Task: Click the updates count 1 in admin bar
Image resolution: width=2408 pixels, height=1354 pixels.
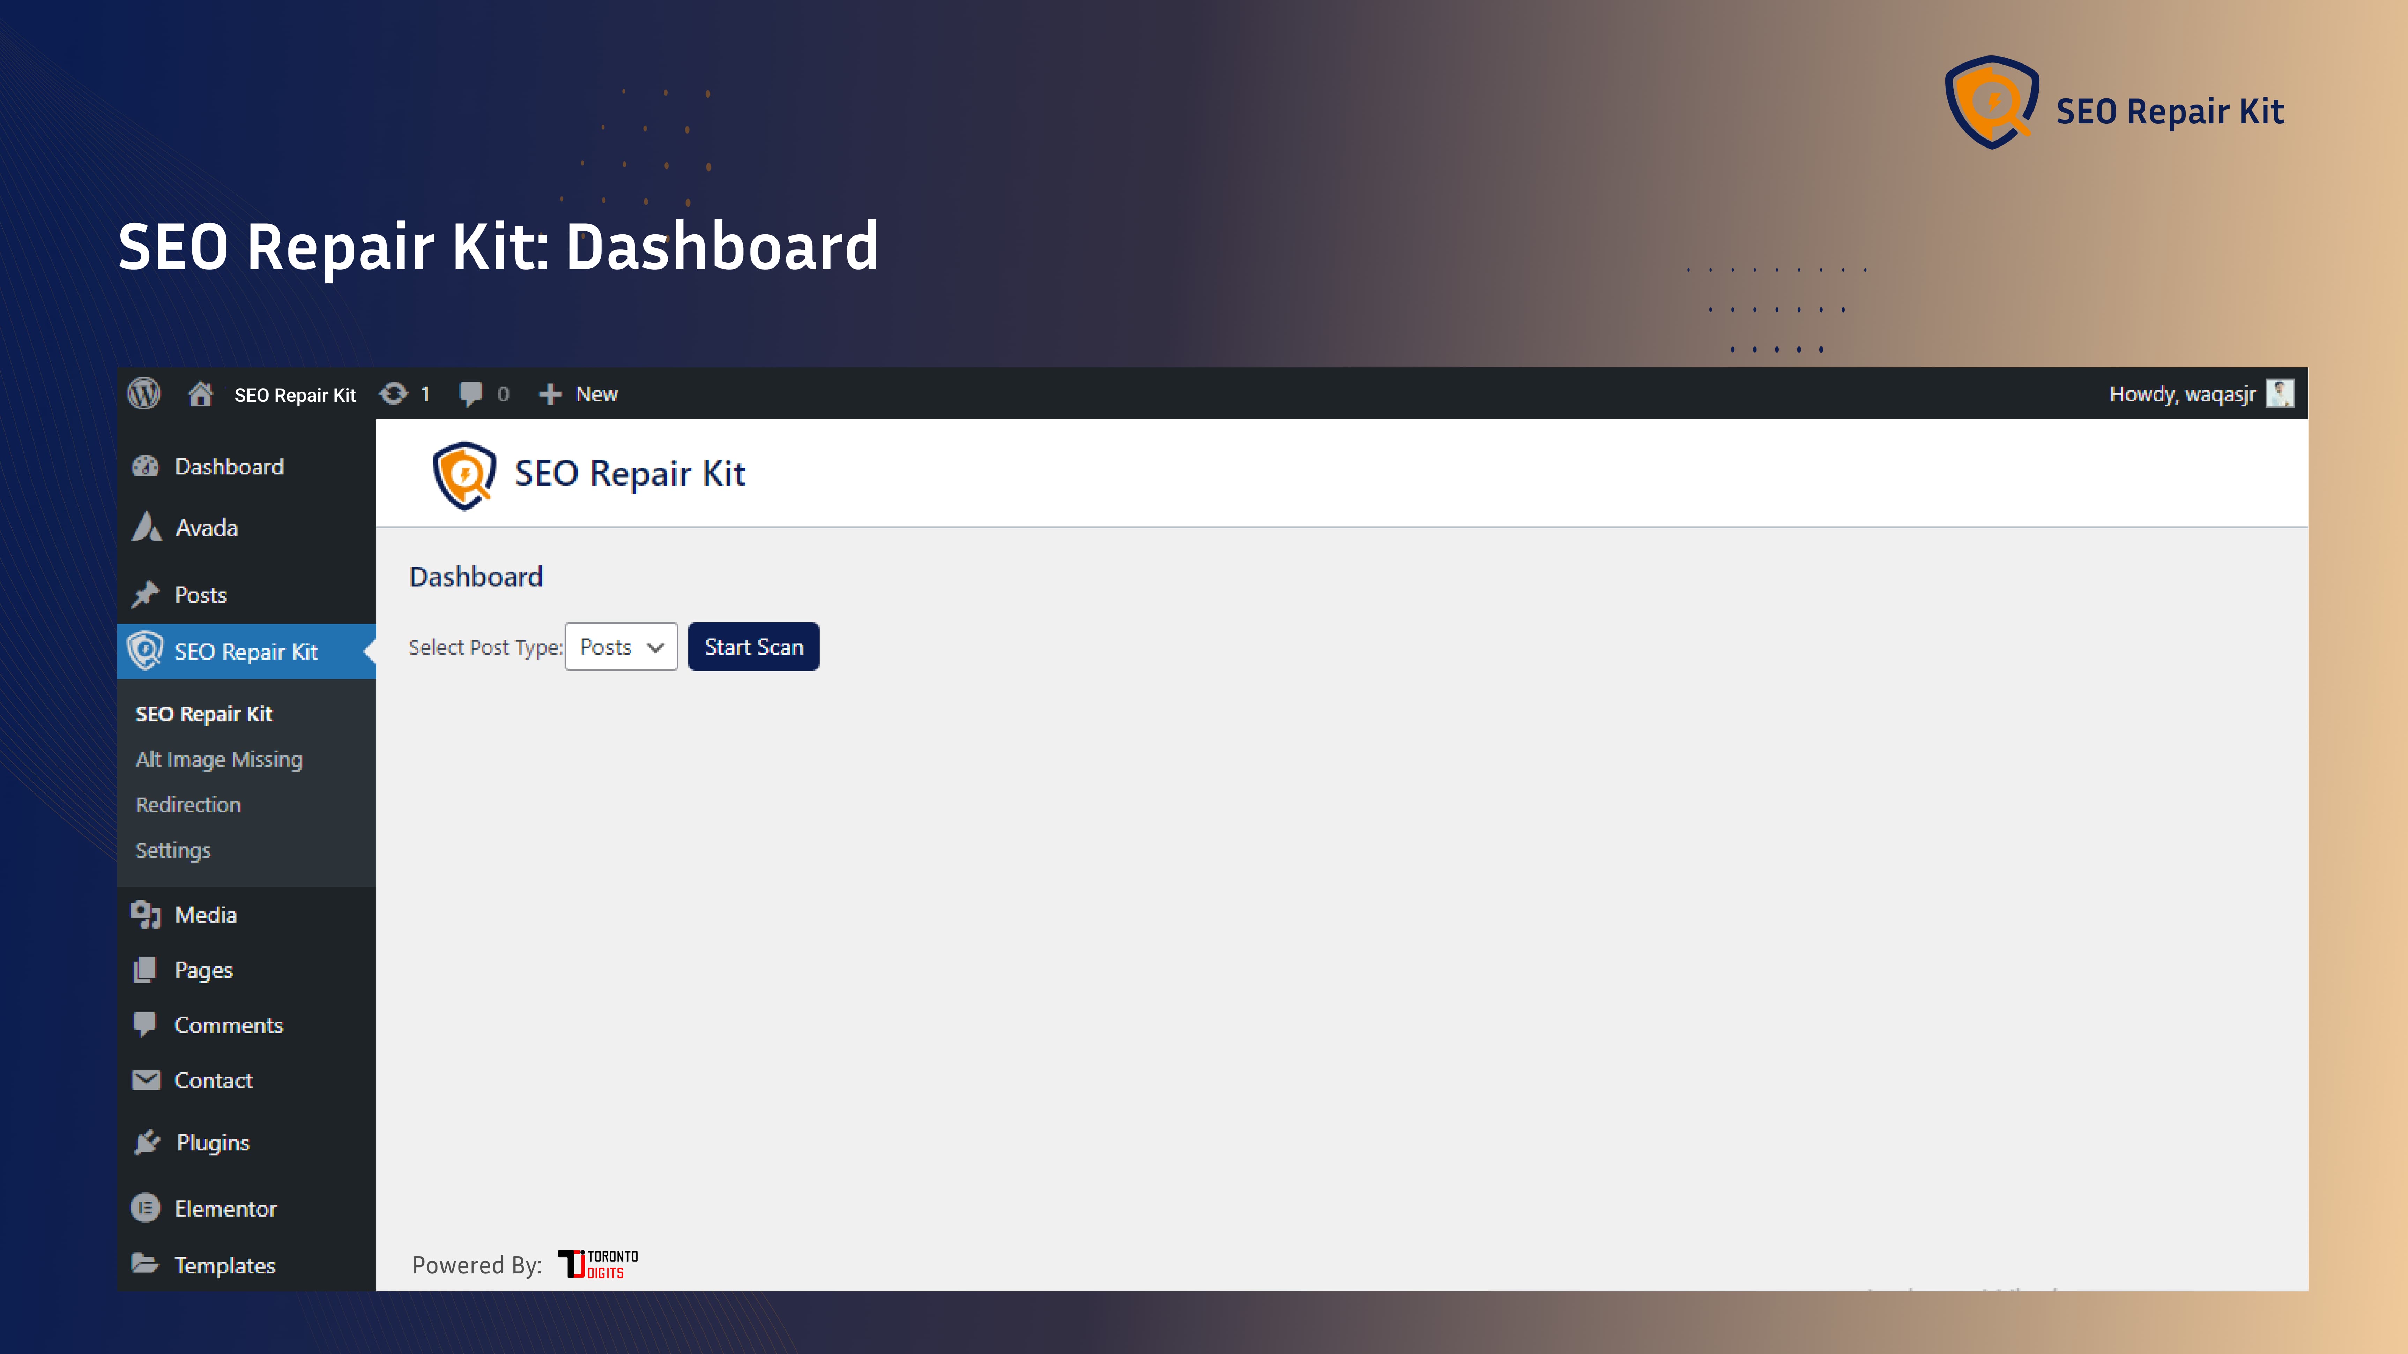Action: pyautogui.click(x=425, y=394)
